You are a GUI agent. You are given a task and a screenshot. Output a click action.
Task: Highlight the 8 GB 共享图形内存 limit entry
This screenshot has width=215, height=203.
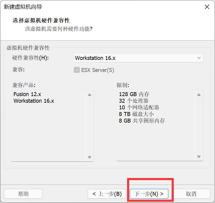[142, 121]
